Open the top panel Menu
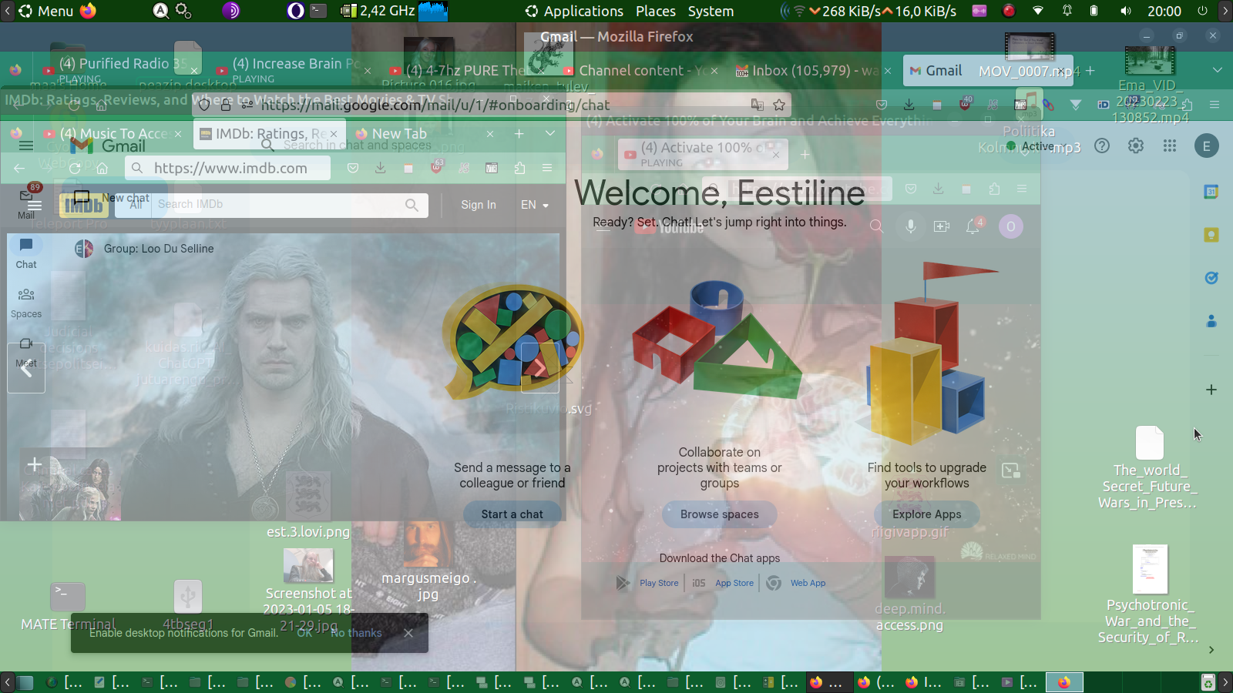 click(46, 11)
